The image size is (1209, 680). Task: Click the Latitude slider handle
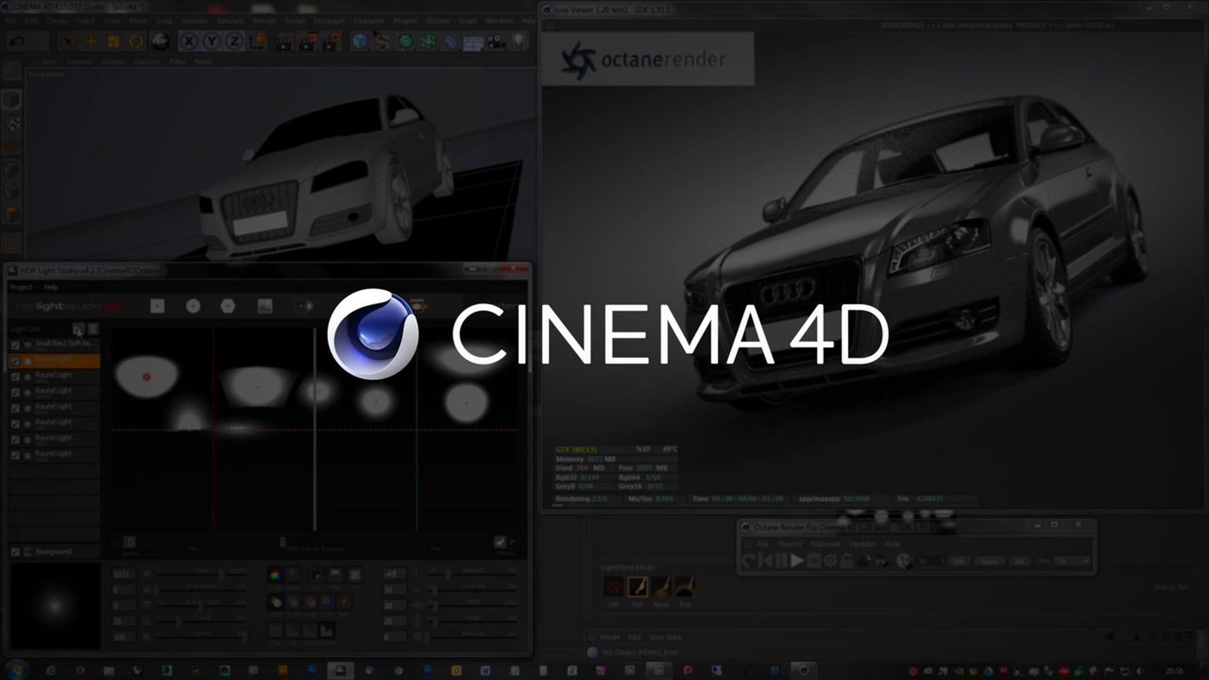point(448,574)
